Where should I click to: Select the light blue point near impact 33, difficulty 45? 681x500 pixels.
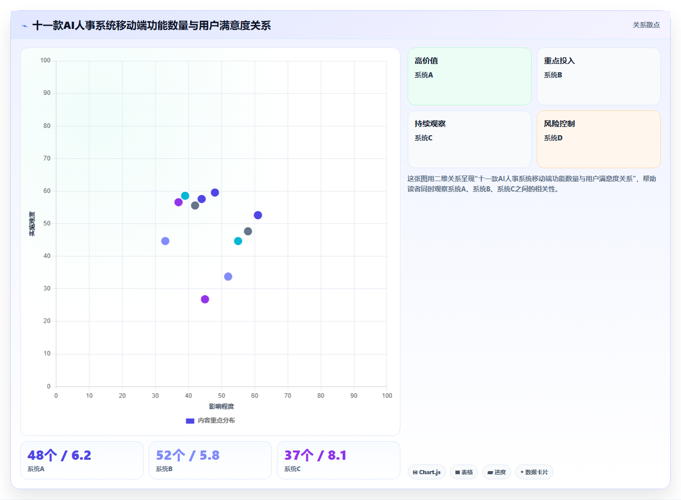(165, 241)
